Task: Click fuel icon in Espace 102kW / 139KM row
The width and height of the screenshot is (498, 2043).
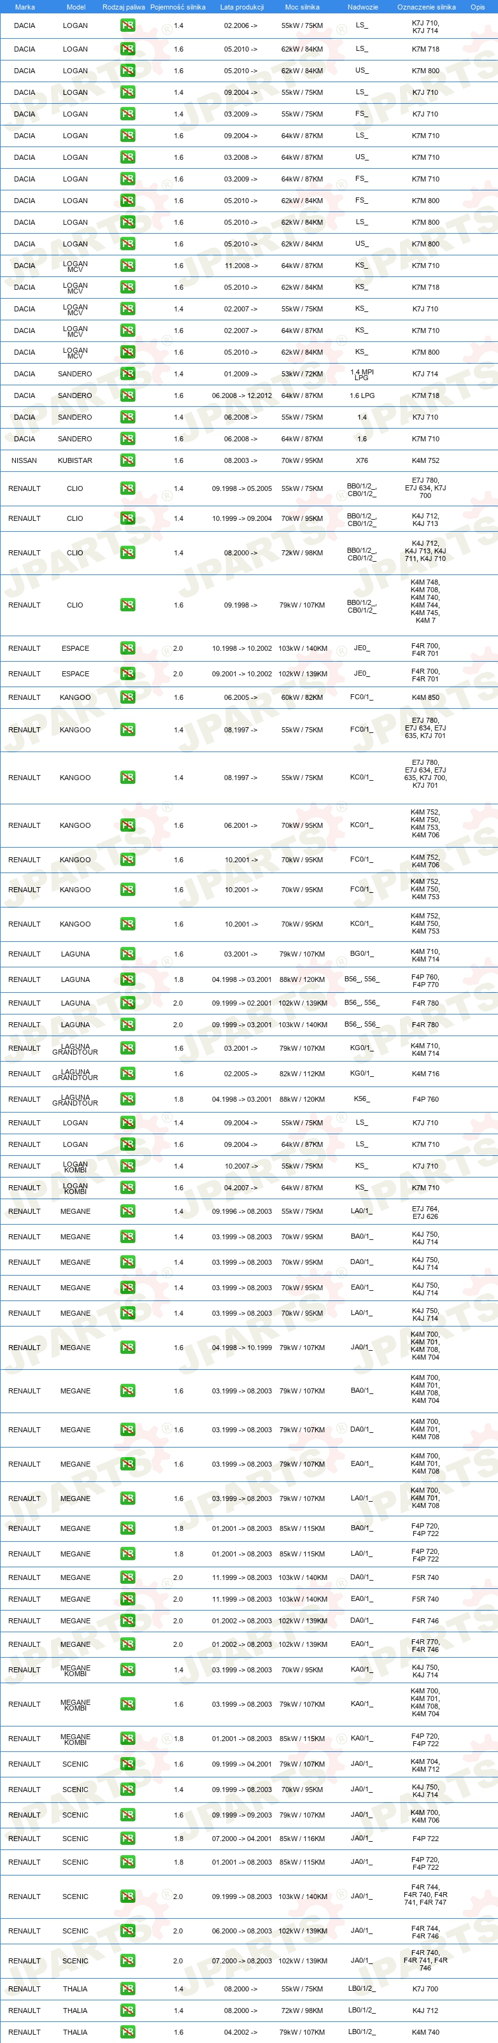Action: coord(127,674)
